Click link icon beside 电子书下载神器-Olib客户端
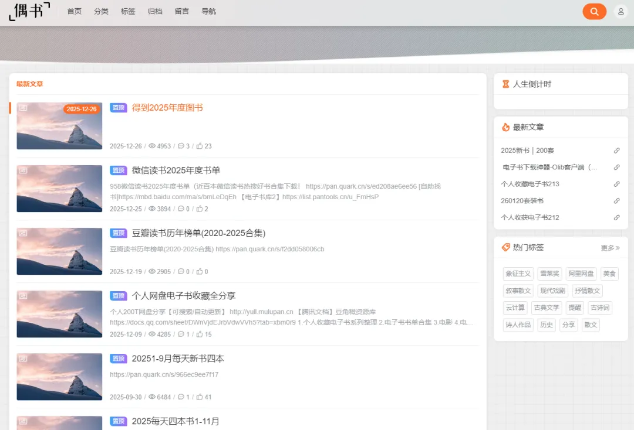Screen dimensions: 634x430 click(x=616, y=167)
